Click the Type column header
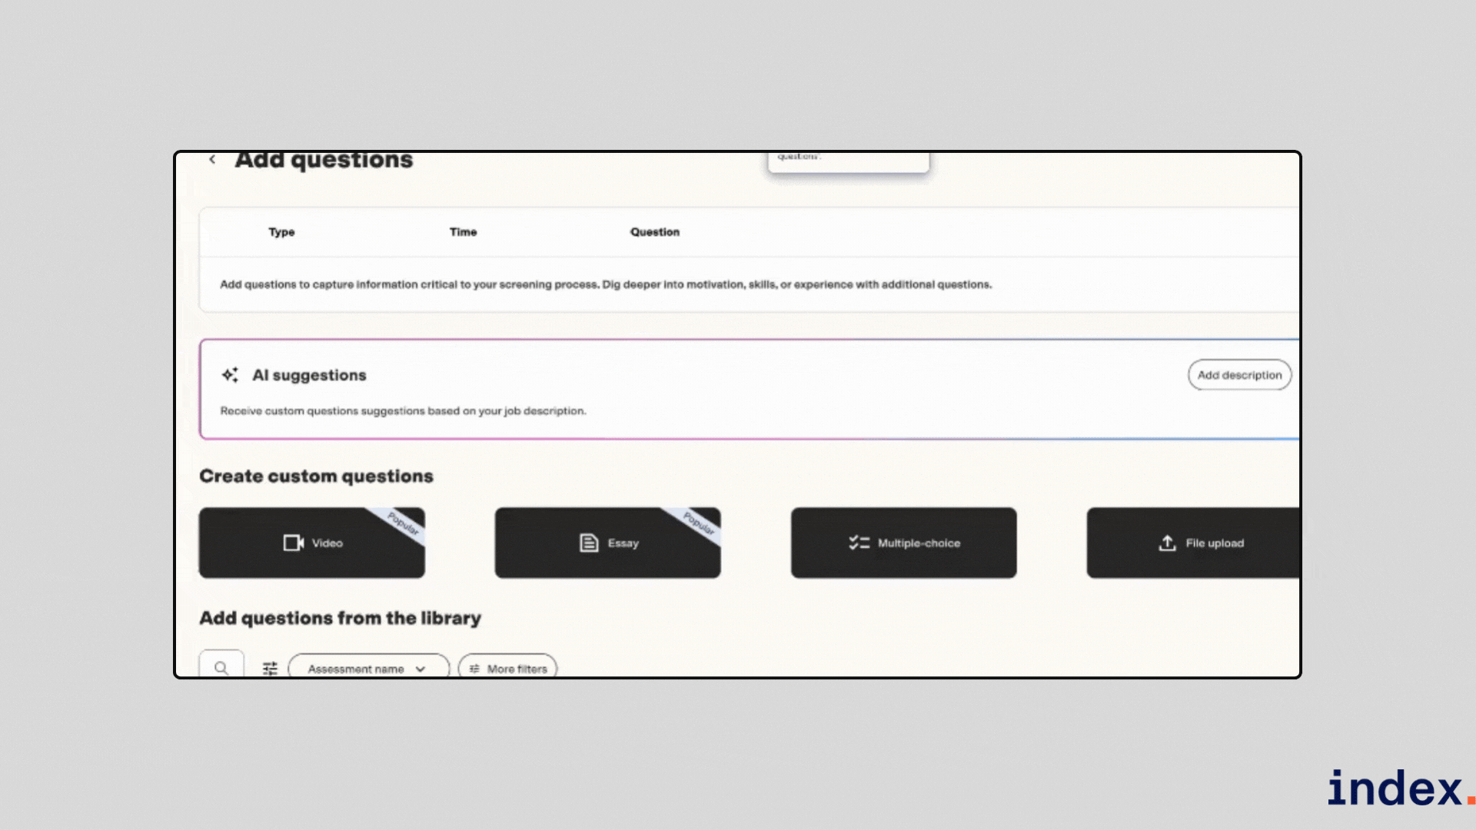The image size is (1476, 830). 281,232
